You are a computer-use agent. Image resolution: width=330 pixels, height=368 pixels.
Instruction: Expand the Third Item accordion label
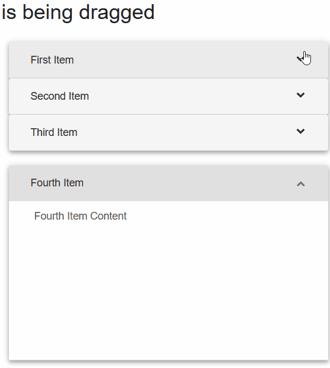[54, 132]
